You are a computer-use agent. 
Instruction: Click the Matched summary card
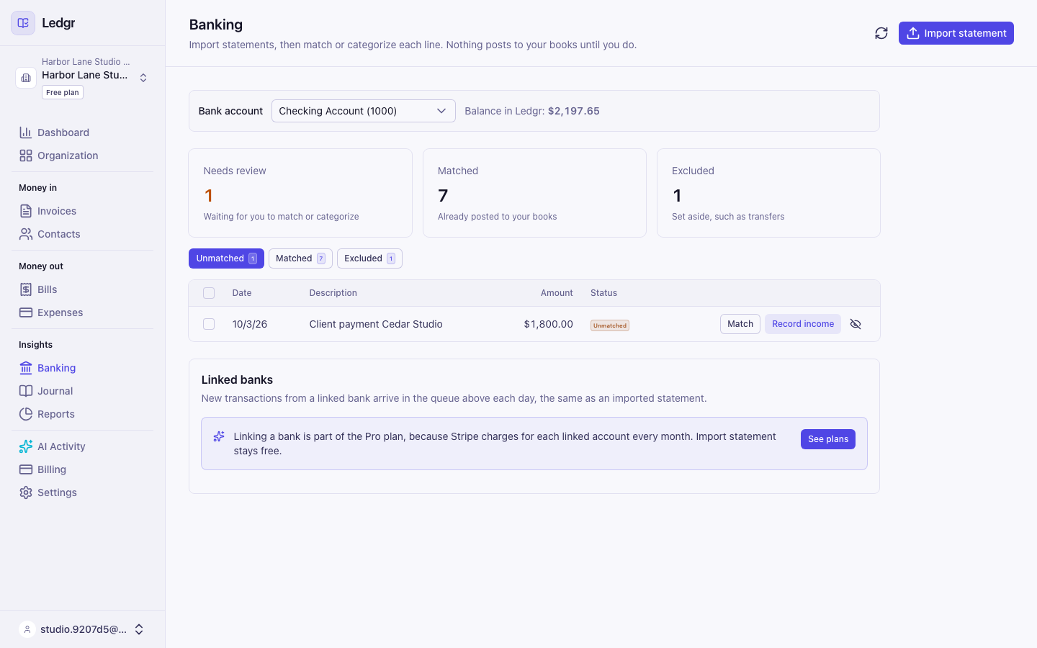coord(534,193)
